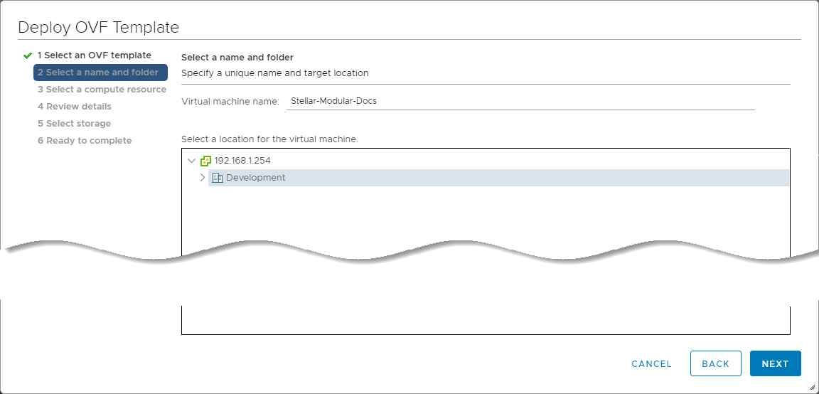Focus the Virtual machine name field

point(520,101)
